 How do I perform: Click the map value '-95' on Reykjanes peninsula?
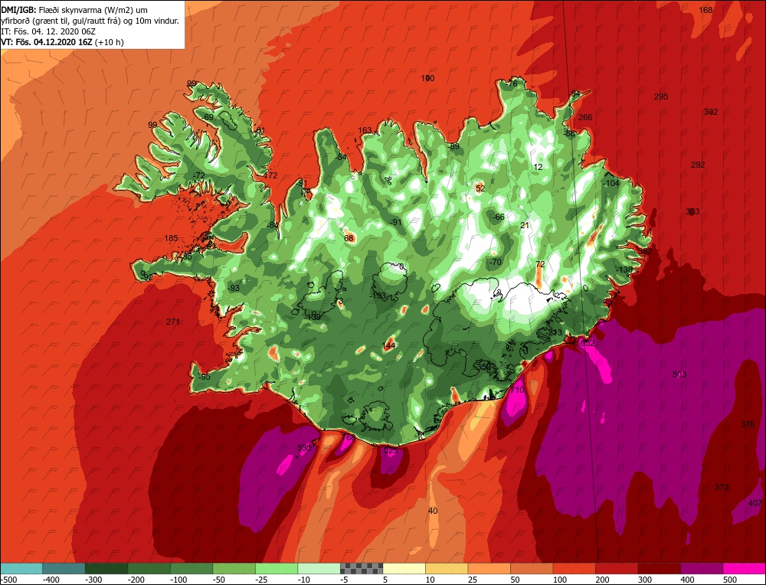pyautogui.click(x=205, y=377)
